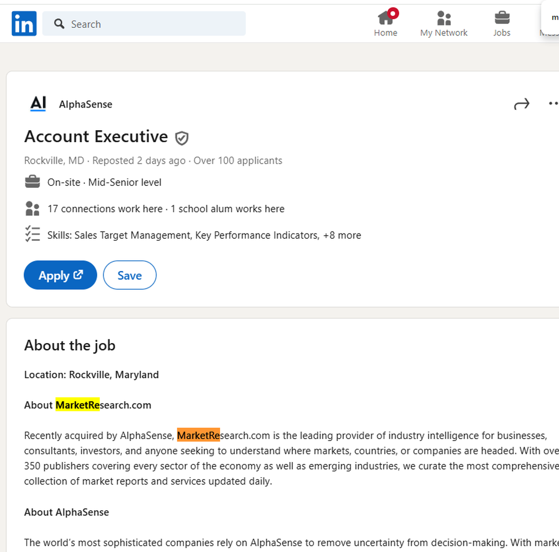The image size is (559, 552).
Task: Click the yellow highlighted MarketResearch.com heading
Action: point(78,405)
